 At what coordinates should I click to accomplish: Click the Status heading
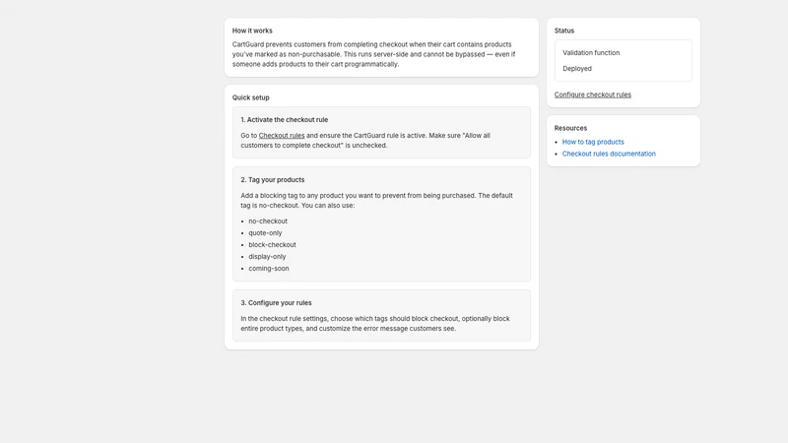563,31
